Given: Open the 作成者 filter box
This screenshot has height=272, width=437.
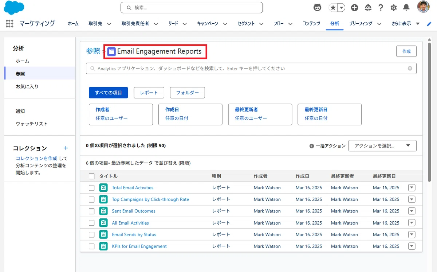Looking at the screenshot, I should coord(121,114).
